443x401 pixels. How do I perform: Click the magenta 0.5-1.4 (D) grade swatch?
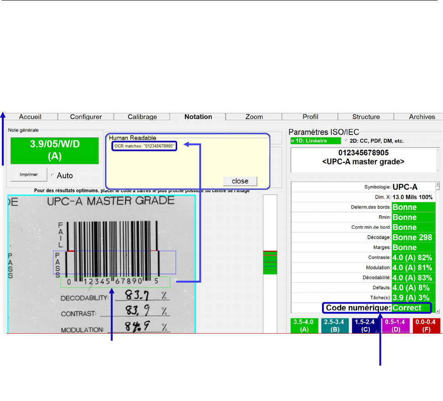396,326
